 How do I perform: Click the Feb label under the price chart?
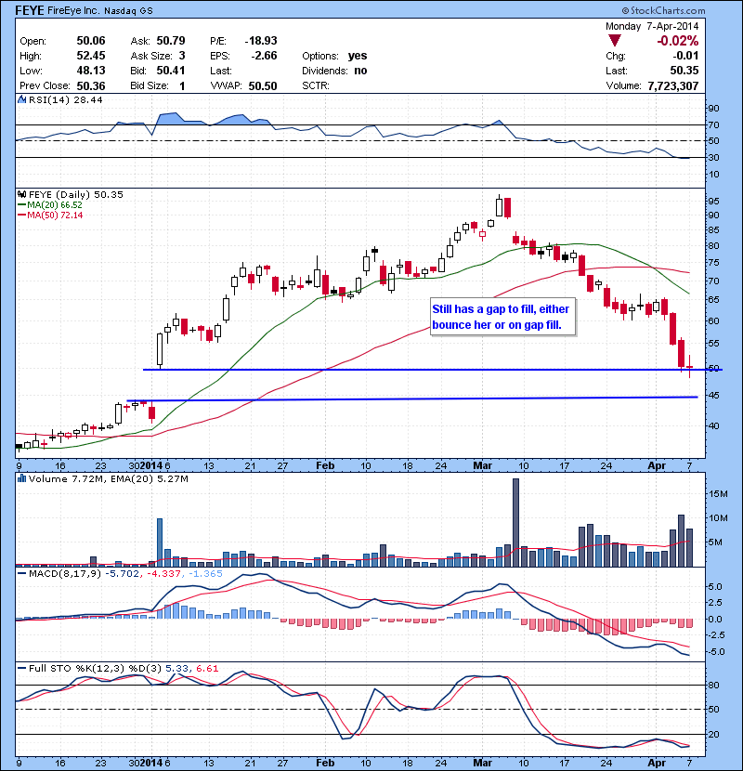pos(325,465)
